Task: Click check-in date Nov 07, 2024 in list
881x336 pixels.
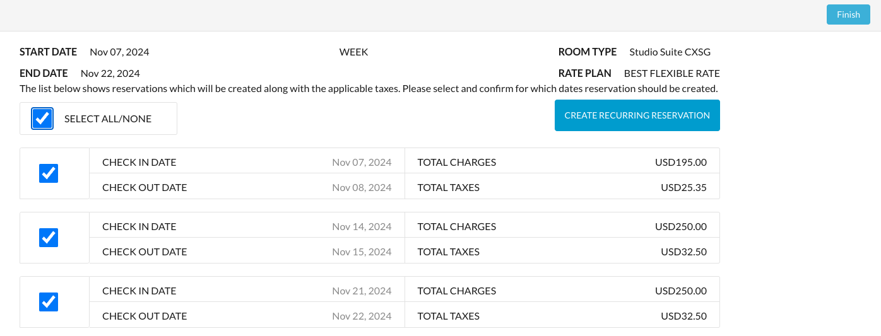Action: (362, 162)
